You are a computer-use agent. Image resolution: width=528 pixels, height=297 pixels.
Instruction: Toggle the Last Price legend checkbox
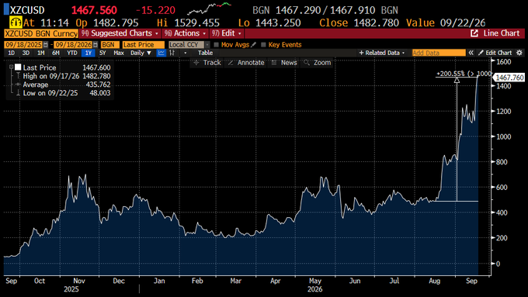coord(18,67)
